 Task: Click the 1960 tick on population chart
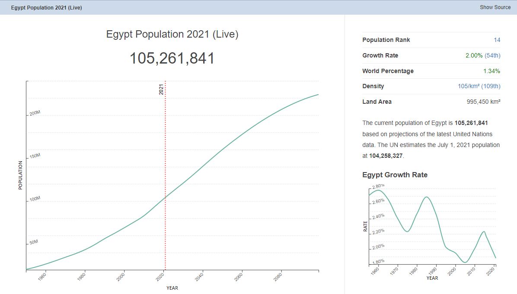point(42,277)
